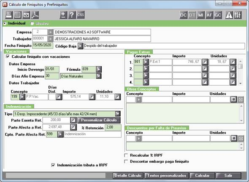The image size is (249, 182).
Task: Click the MI toolbar button
Action: click(200, 15)
